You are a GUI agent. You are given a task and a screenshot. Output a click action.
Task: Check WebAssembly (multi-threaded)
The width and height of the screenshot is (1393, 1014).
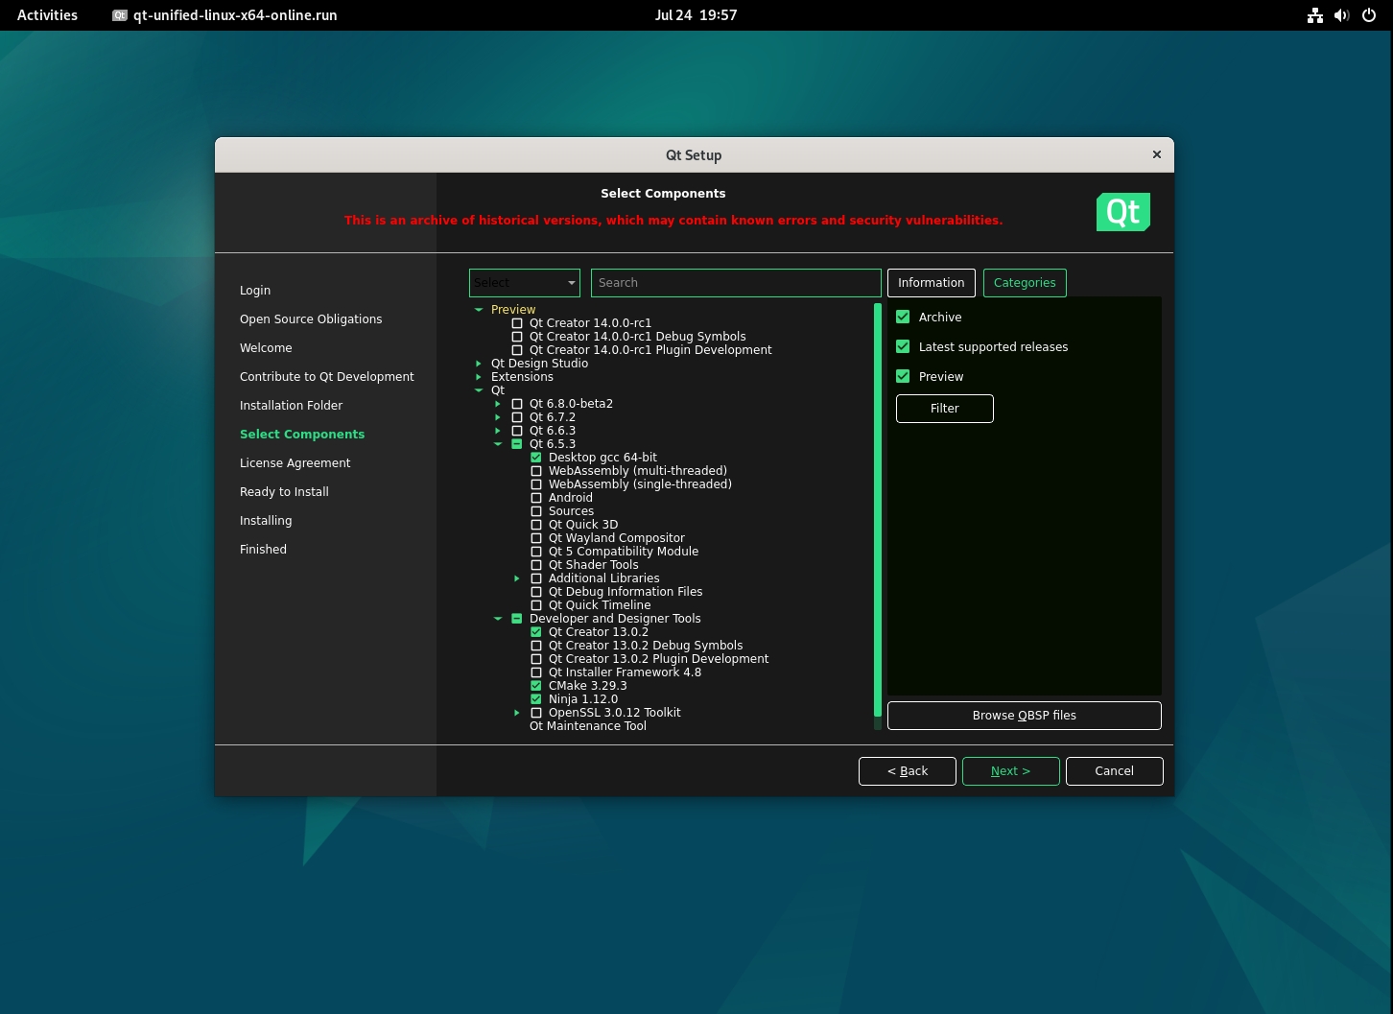[536, 471]
